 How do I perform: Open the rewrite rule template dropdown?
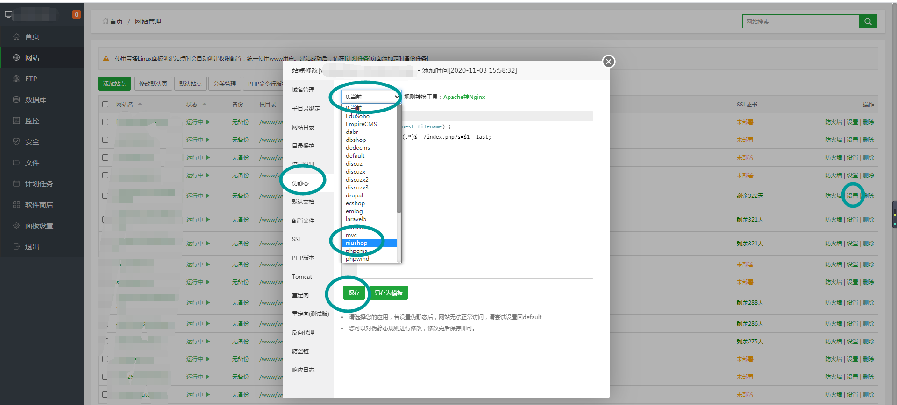point(371,97)
